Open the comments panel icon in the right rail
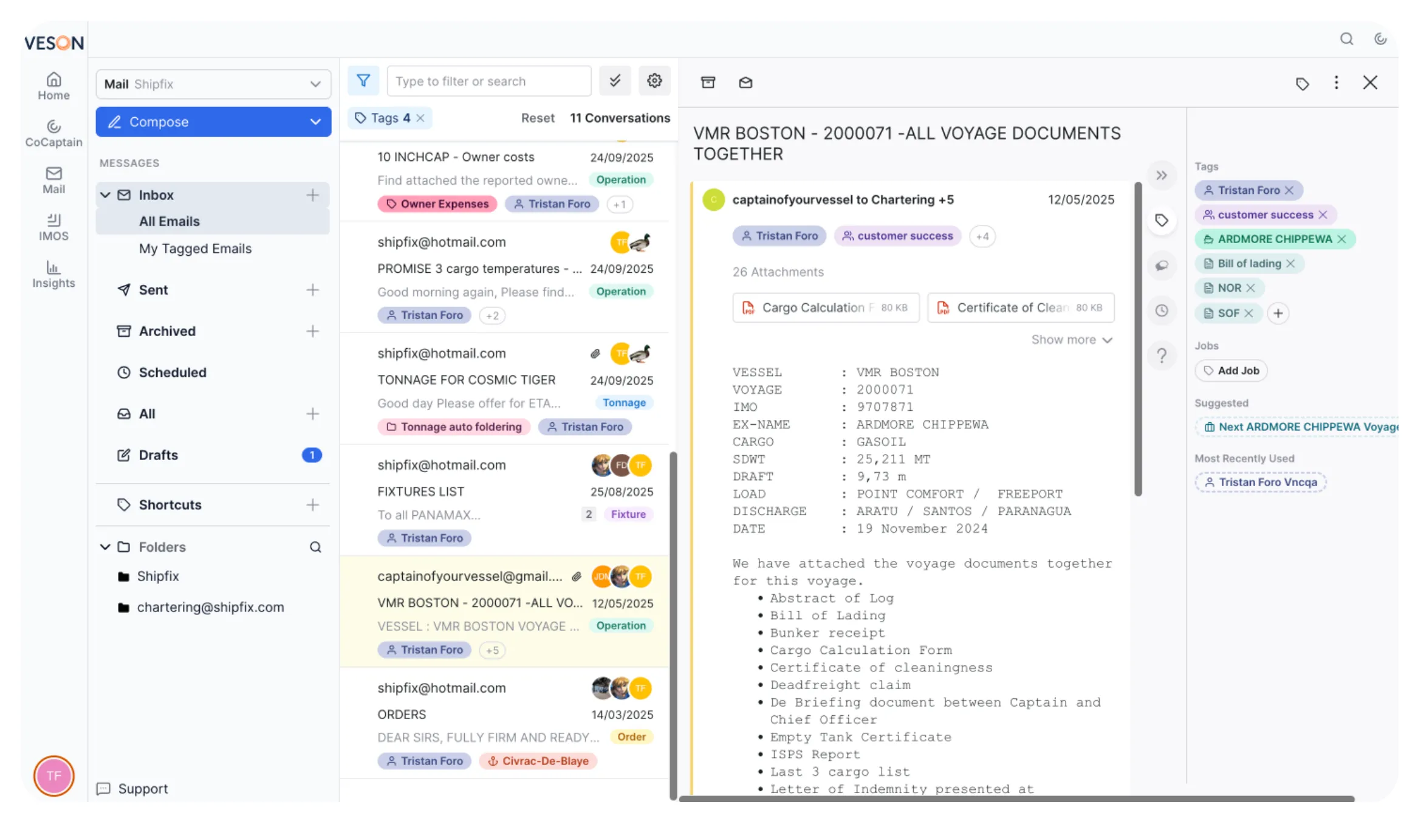The height and width of the screenshot is (824, 1418). [1161, 266]
